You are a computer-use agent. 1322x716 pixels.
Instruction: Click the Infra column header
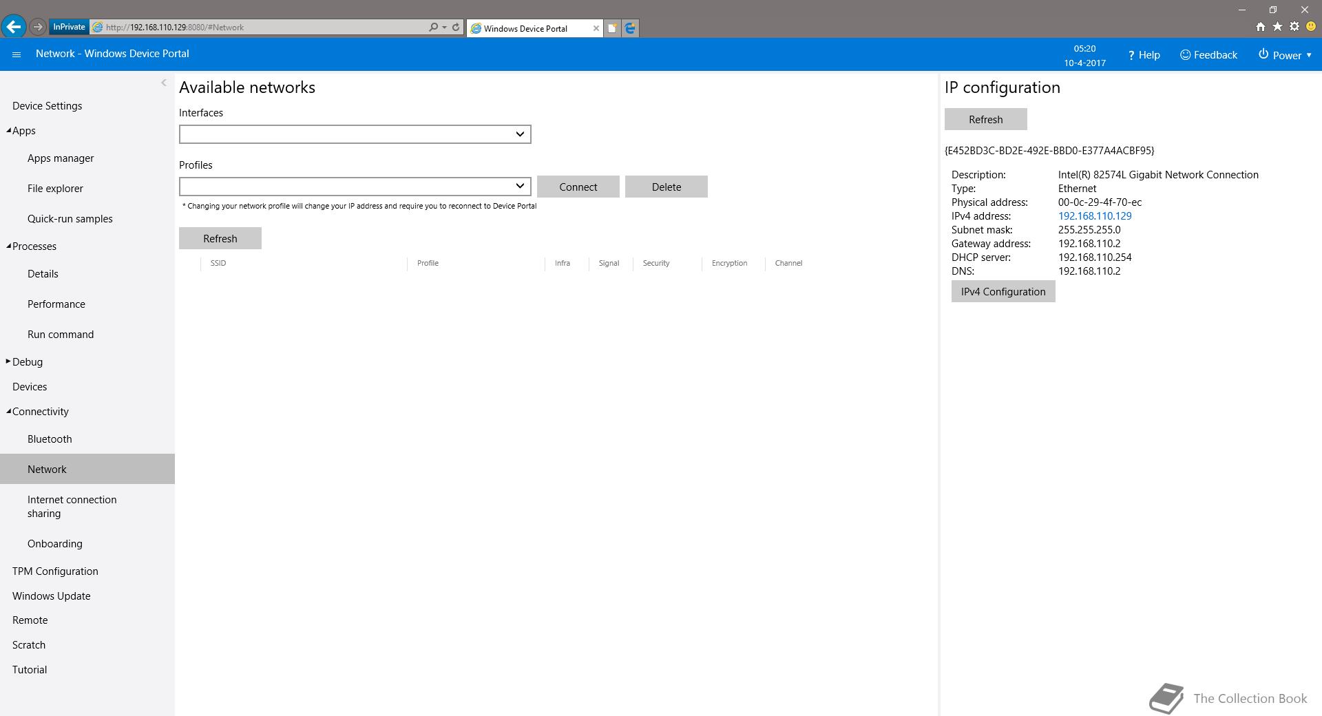tap(563, 263)
